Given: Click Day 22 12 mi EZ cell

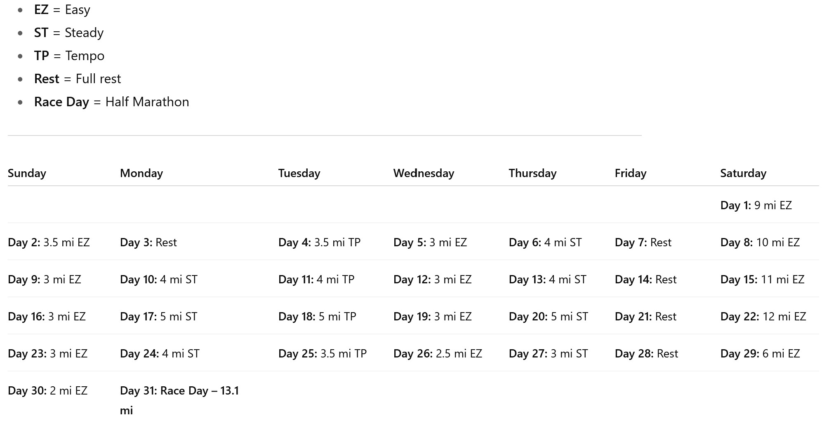Looking at the screenshot, I should tap(763, 317).
